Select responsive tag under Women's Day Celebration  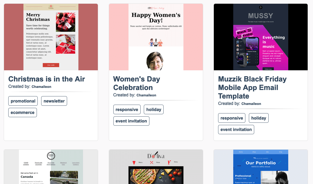(x=127, y=110)
